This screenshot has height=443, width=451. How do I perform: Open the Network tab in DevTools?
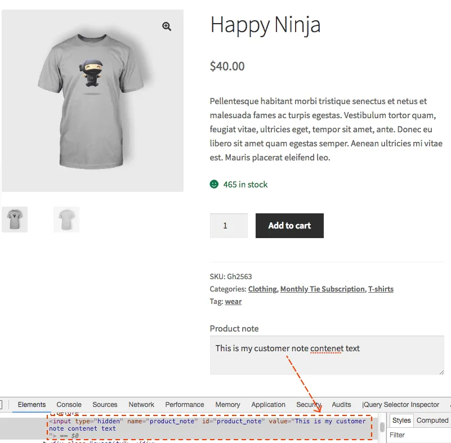click(141, 404)
